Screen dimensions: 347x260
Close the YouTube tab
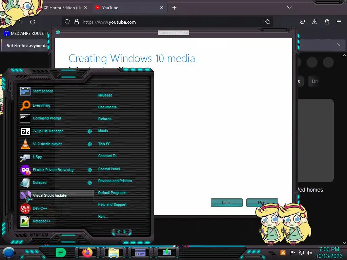(162, 8)
